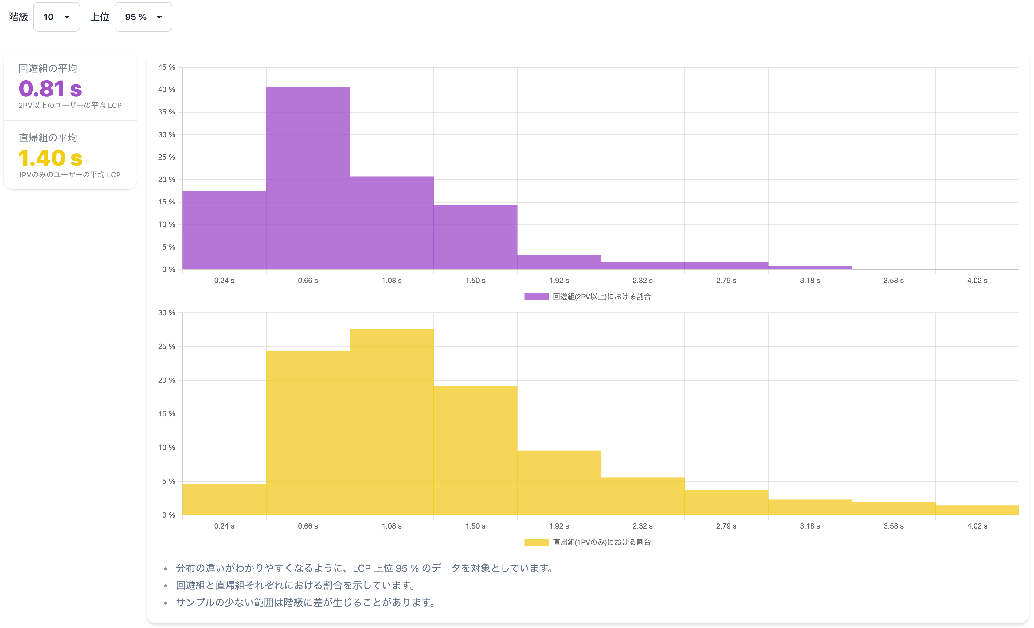Click the 回遊組(2PV以上)における割合 legend label
Image resolution: width=1034 pixels, height=628 pixels.
click(601, 297)
